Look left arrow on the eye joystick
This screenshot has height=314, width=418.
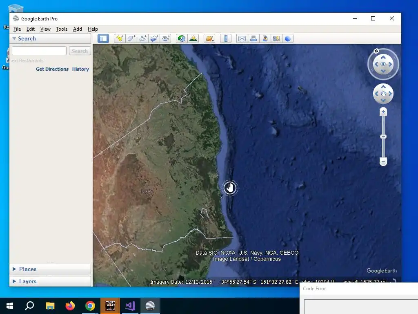[x=376, y=64]
